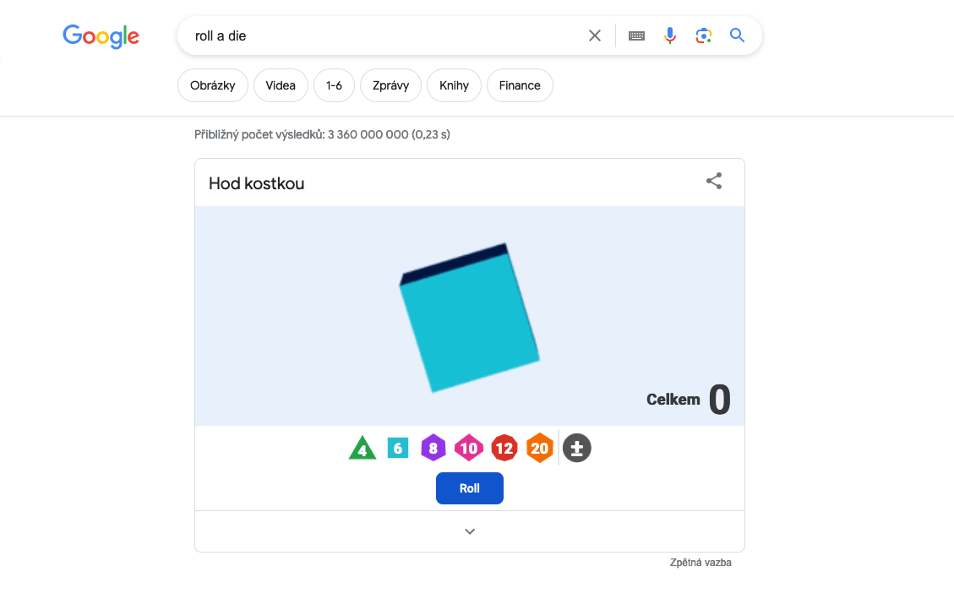Open the Videa results tab

(x=281, y=85)
